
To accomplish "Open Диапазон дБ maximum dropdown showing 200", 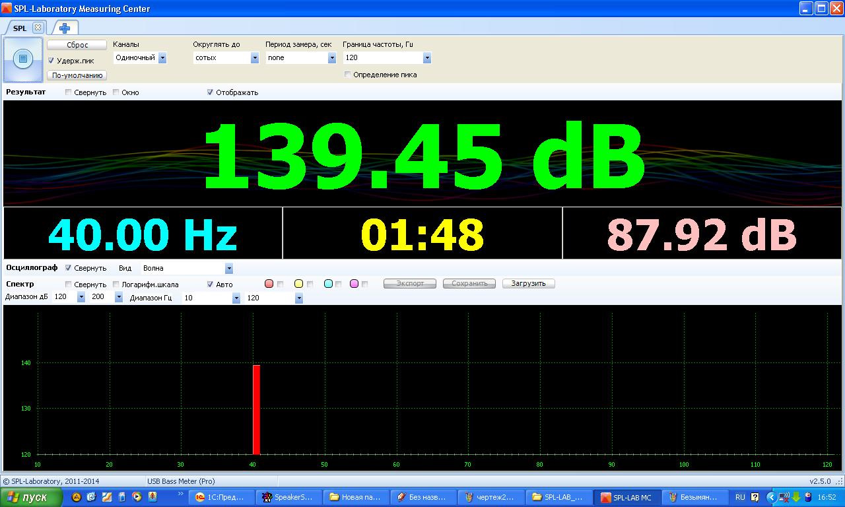I will point(107,298).
